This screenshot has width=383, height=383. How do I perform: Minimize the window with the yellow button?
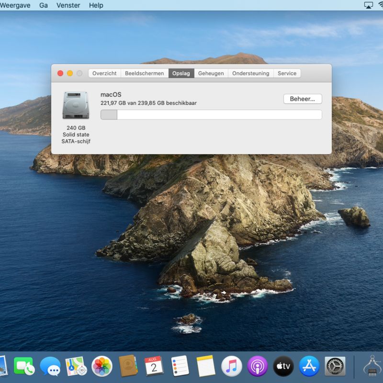pyautogui.click(x=70, y=73)
